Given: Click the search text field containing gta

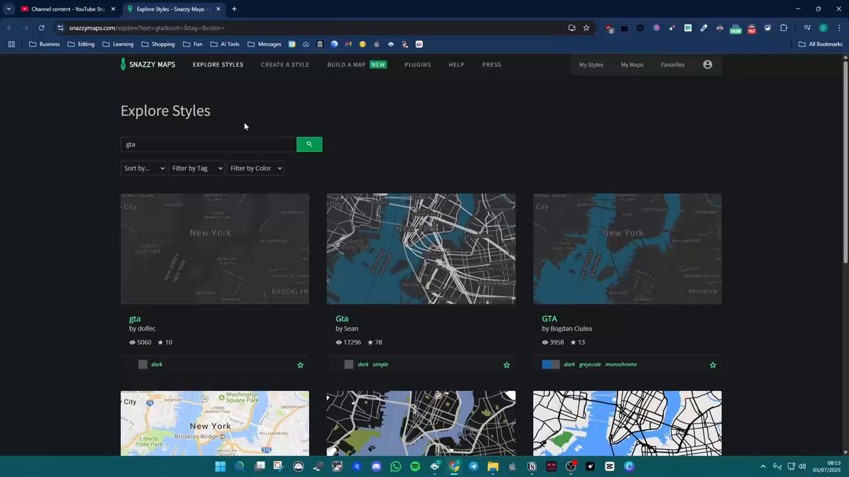Looking at the screenshot, I should point(208,144).
